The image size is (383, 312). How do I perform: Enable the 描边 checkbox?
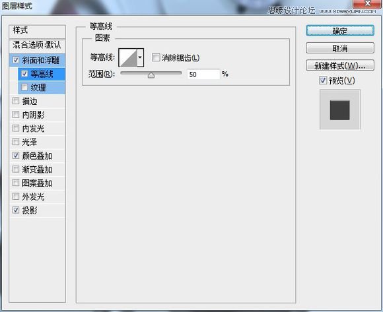16,101
